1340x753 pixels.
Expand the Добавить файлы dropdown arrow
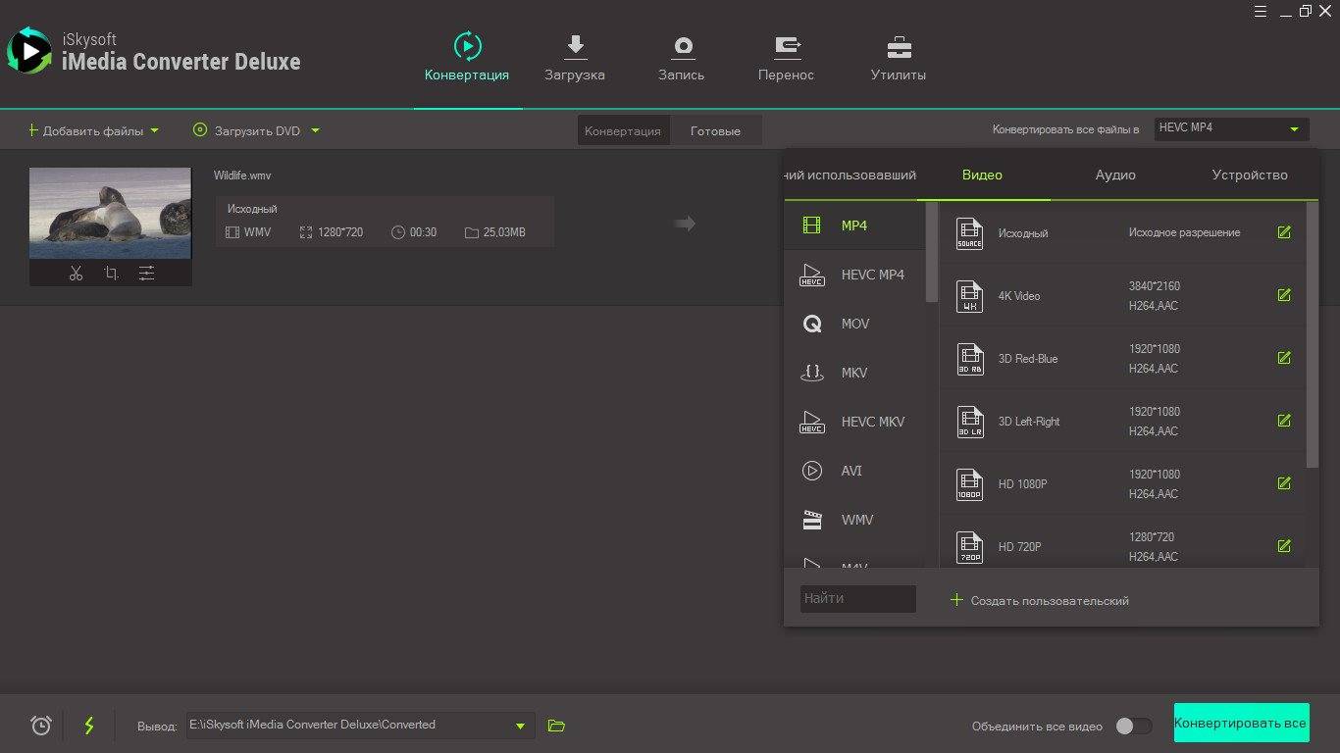pos(155,130)
